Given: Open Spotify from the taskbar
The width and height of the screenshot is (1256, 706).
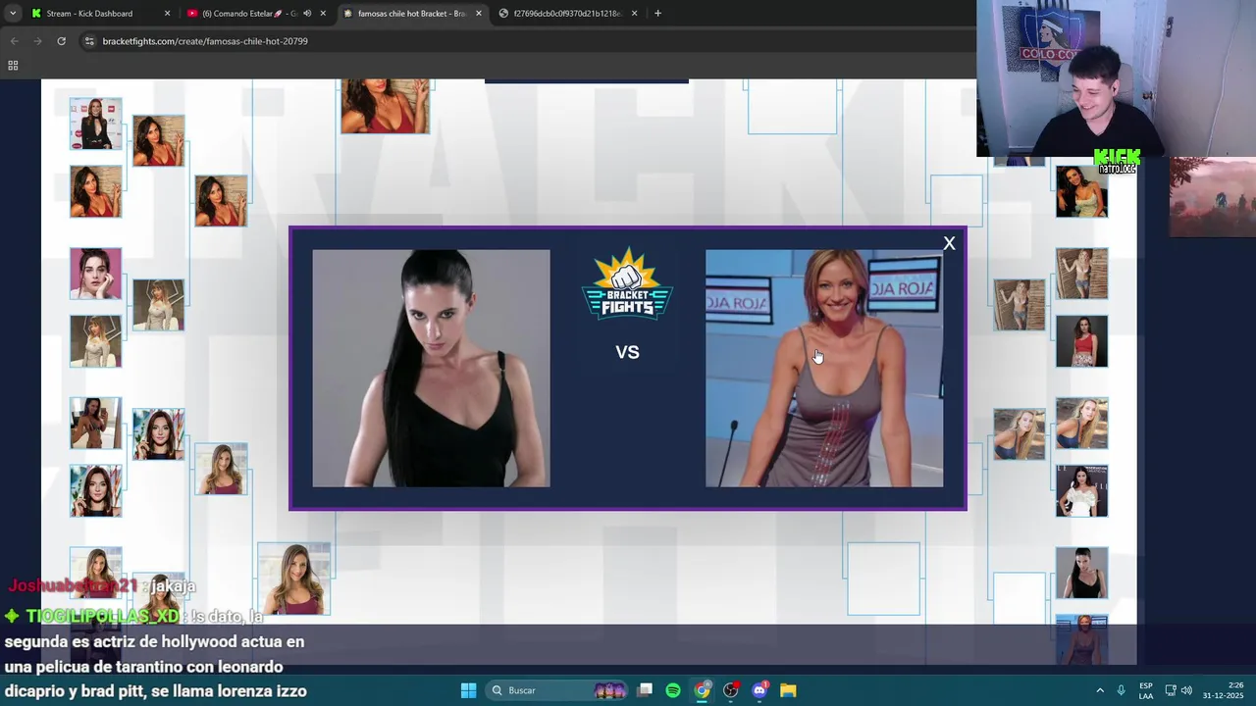Looking at the screenshot, I should (x=673, y=690).
